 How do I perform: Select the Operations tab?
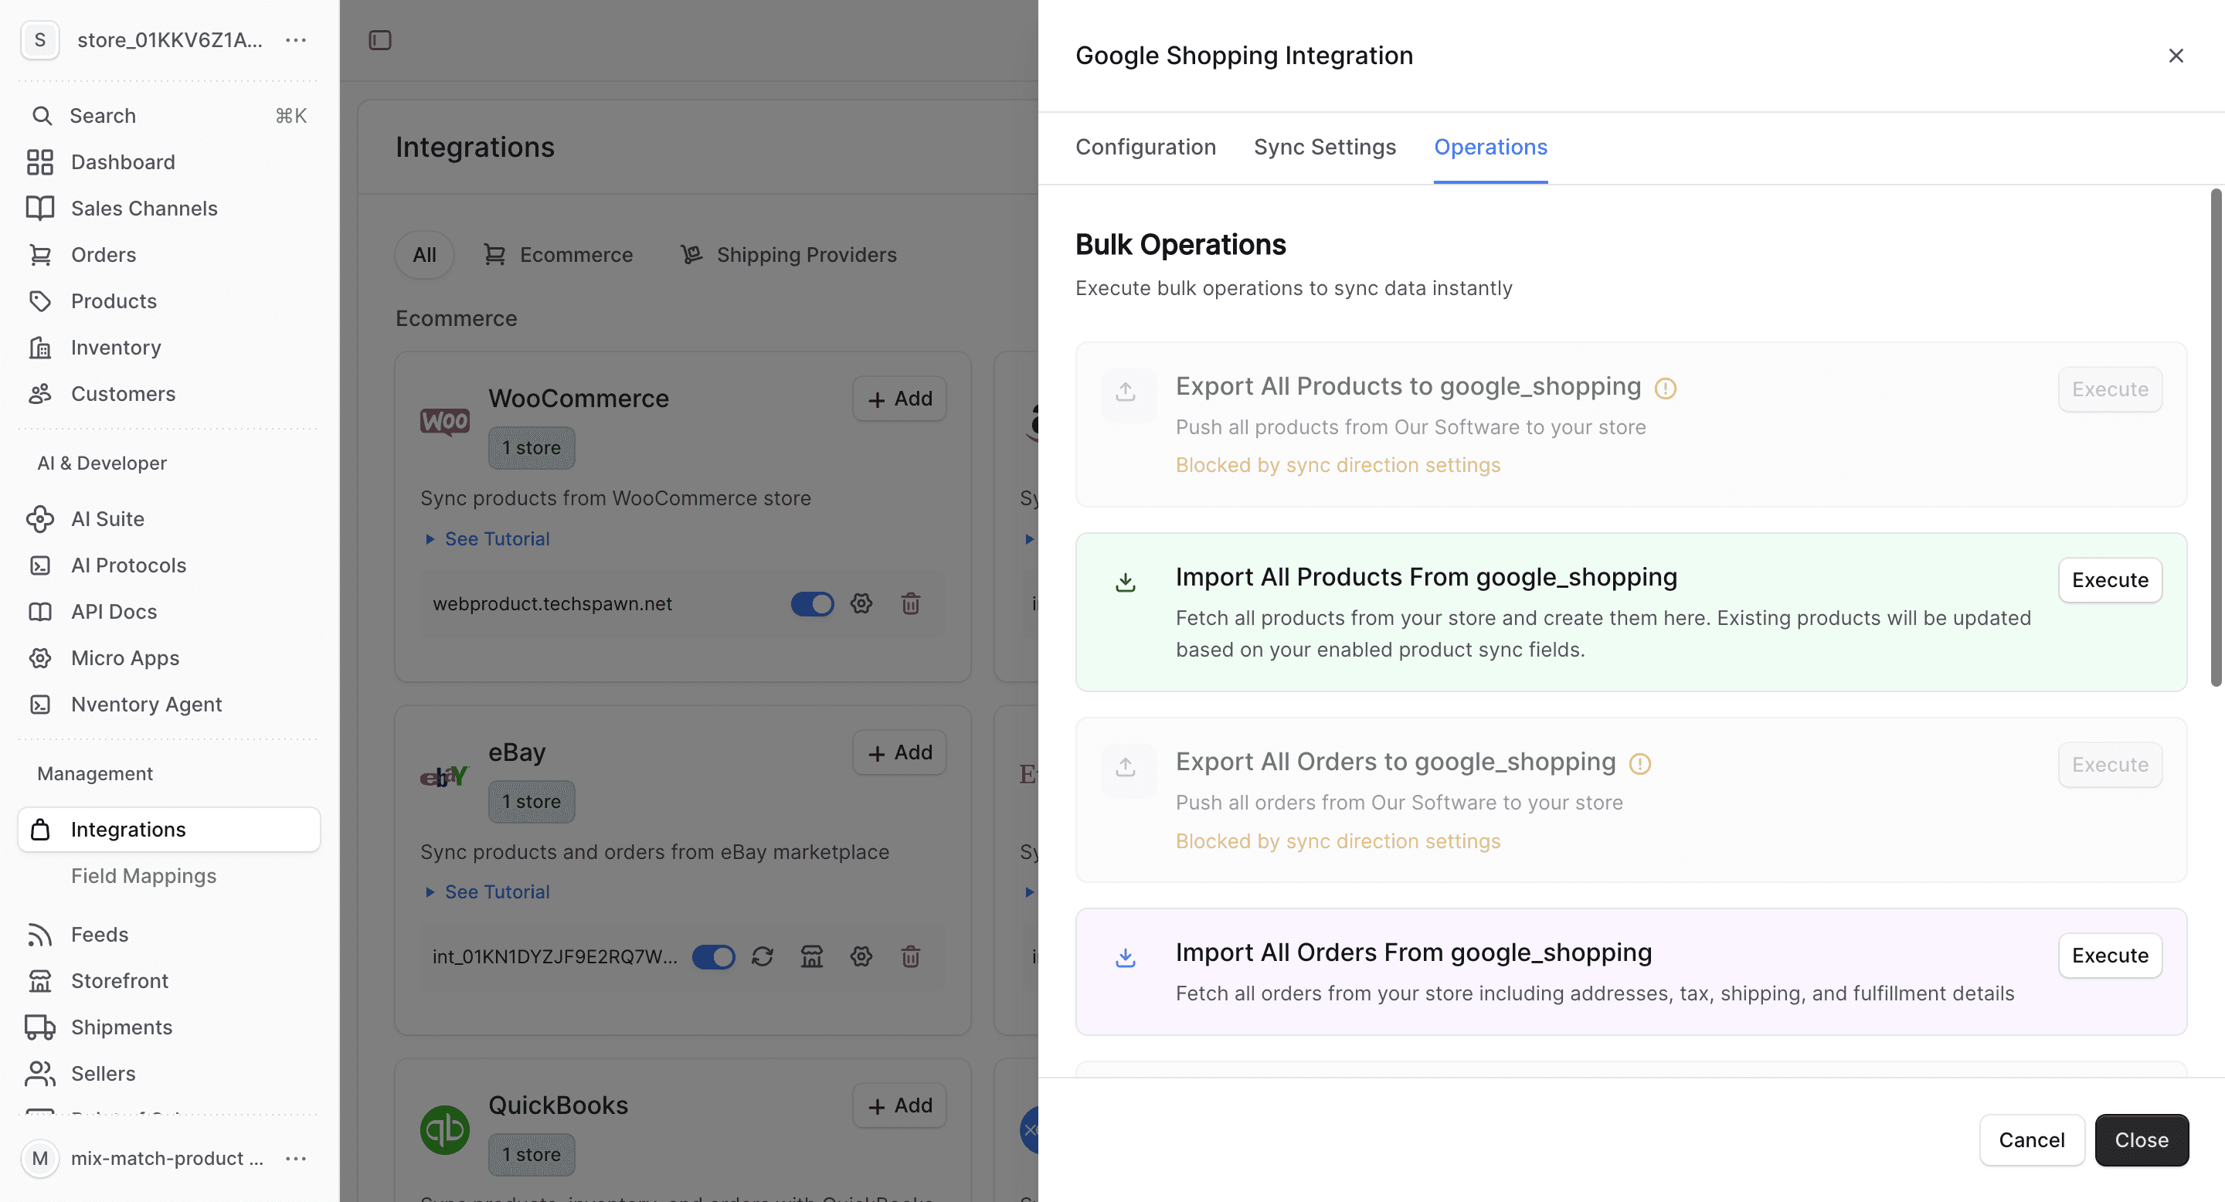tap(1490, 147)
